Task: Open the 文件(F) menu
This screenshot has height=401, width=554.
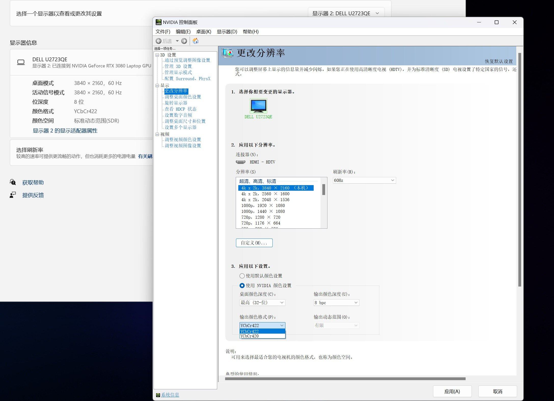Action: 163,32
